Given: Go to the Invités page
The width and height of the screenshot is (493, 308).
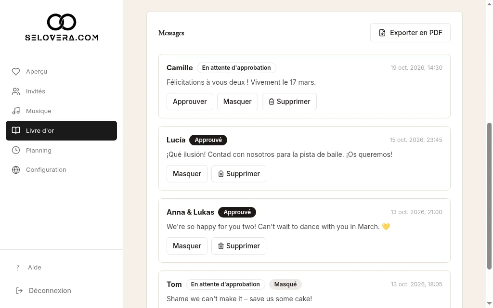Looking at the screenshot, I should click(61, 91).
